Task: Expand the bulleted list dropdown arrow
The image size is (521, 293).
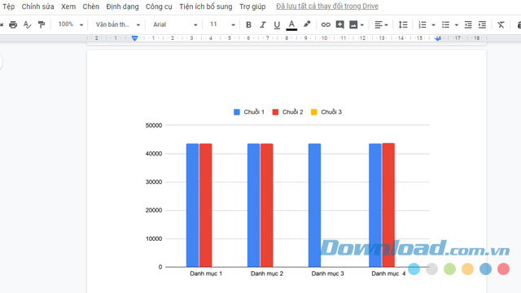Action: (x=457, y=25)
